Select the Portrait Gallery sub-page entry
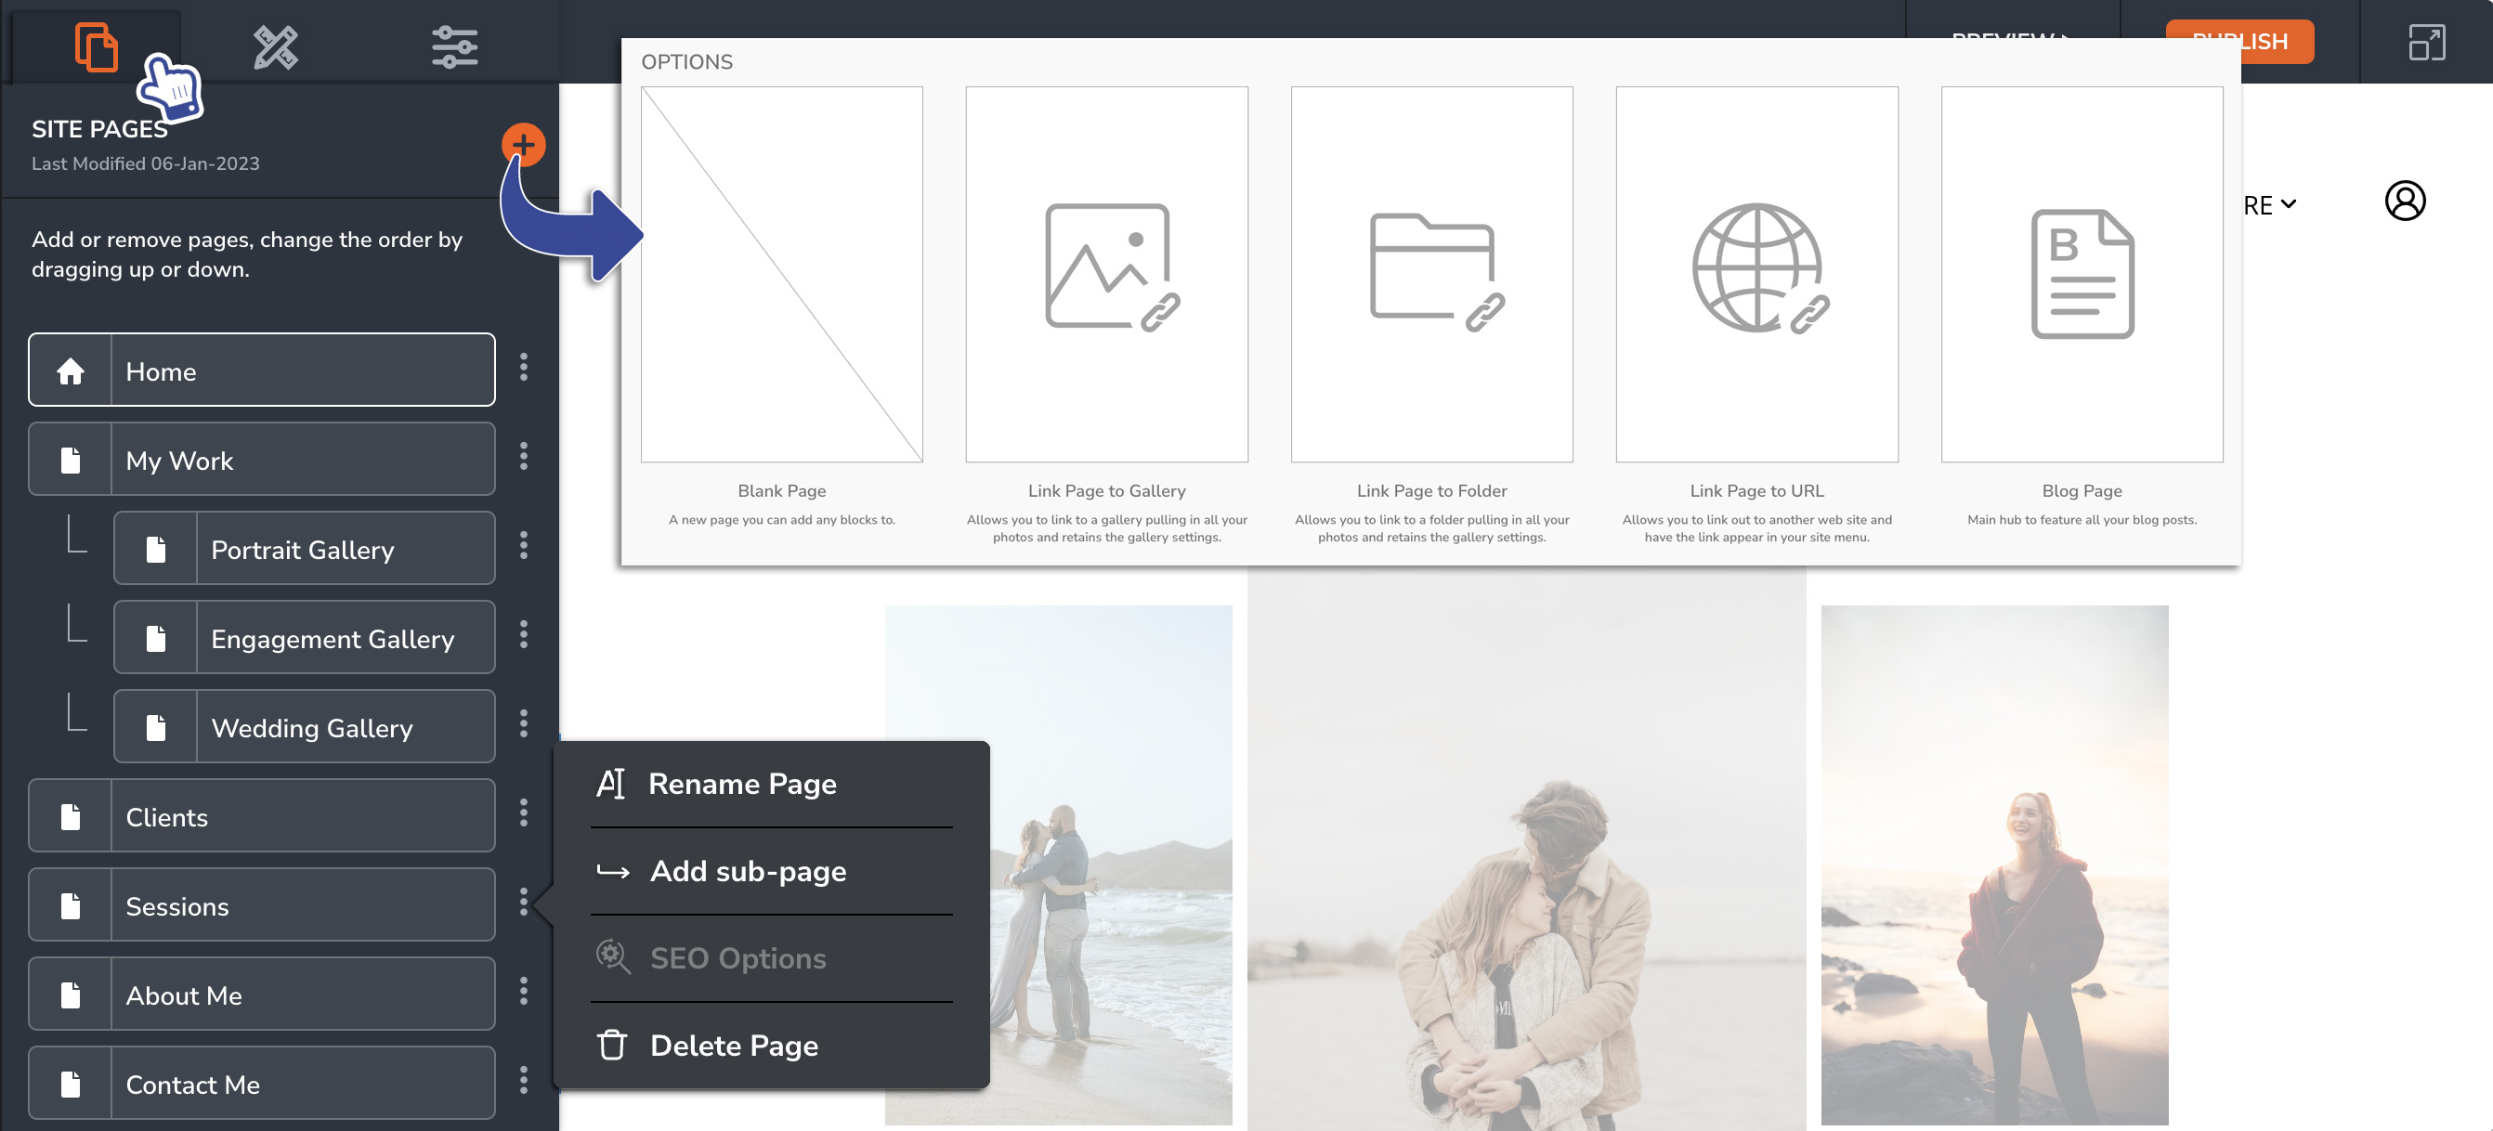 302,549
